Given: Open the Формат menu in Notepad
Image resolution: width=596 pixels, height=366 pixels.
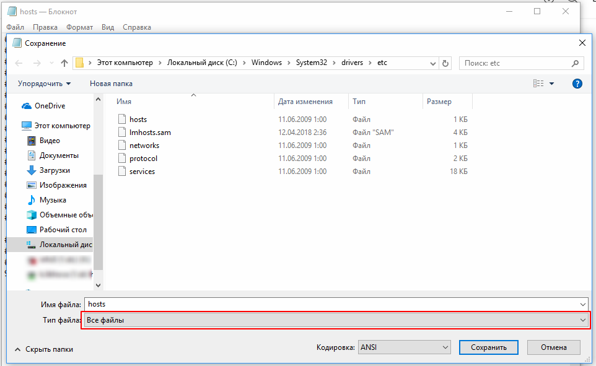Looking at the screenshot, I should tap(80, 27).
